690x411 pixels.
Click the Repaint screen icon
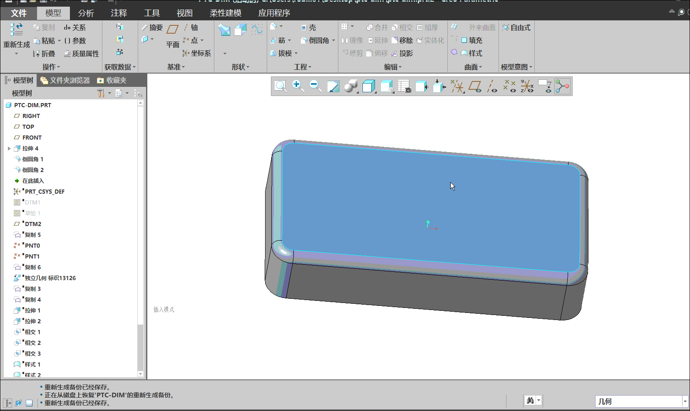[333, 86]
